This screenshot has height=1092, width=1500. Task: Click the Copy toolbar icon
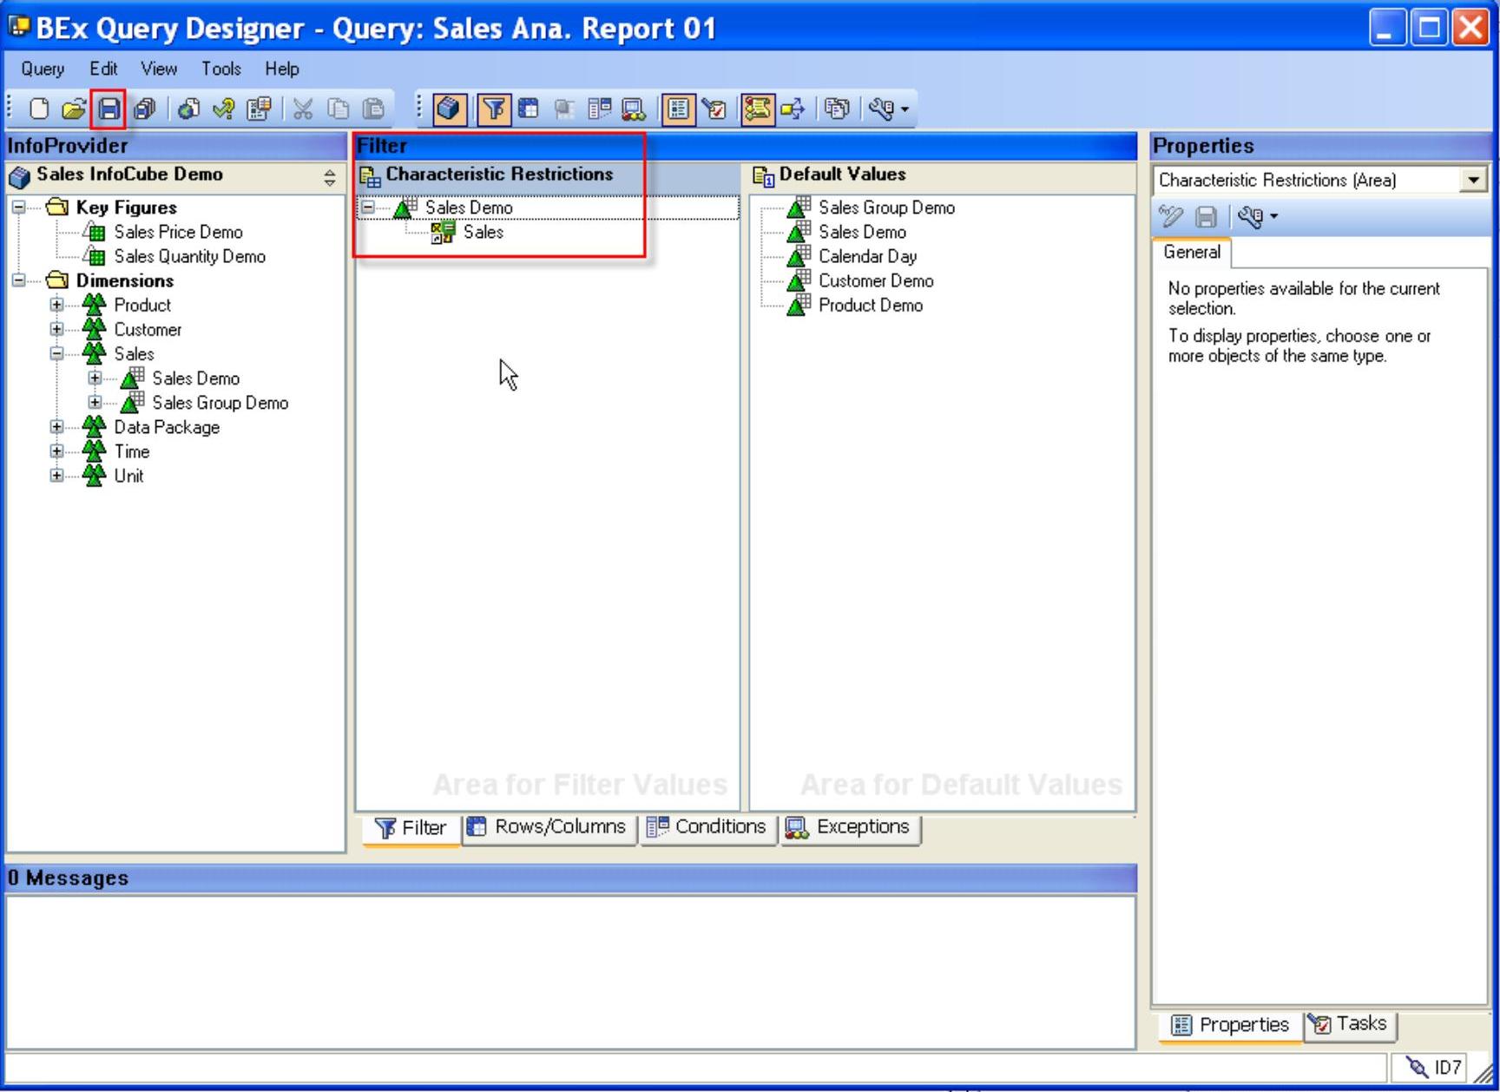(x=338, y=109)
